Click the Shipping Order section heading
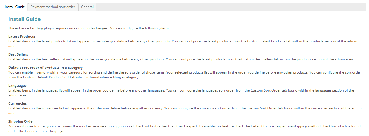369x136 pixels. [x=21, y=121]
